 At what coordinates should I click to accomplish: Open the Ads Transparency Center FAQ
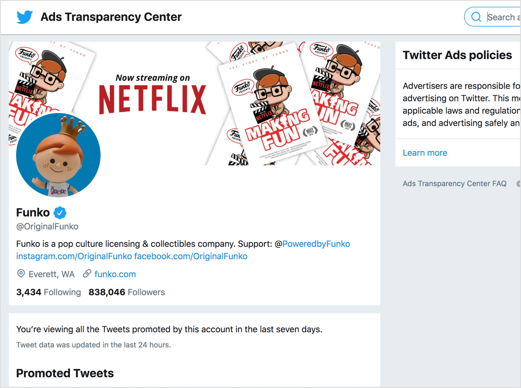click(x=455, y=183)
